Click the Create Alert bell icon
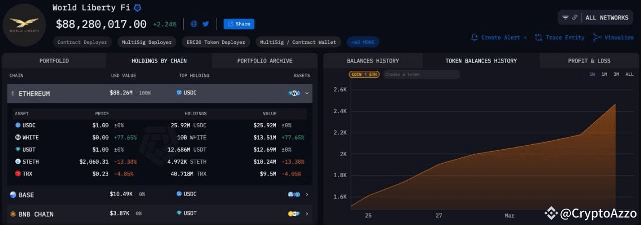Screen dimensions: 641x225 click(475, 37)
